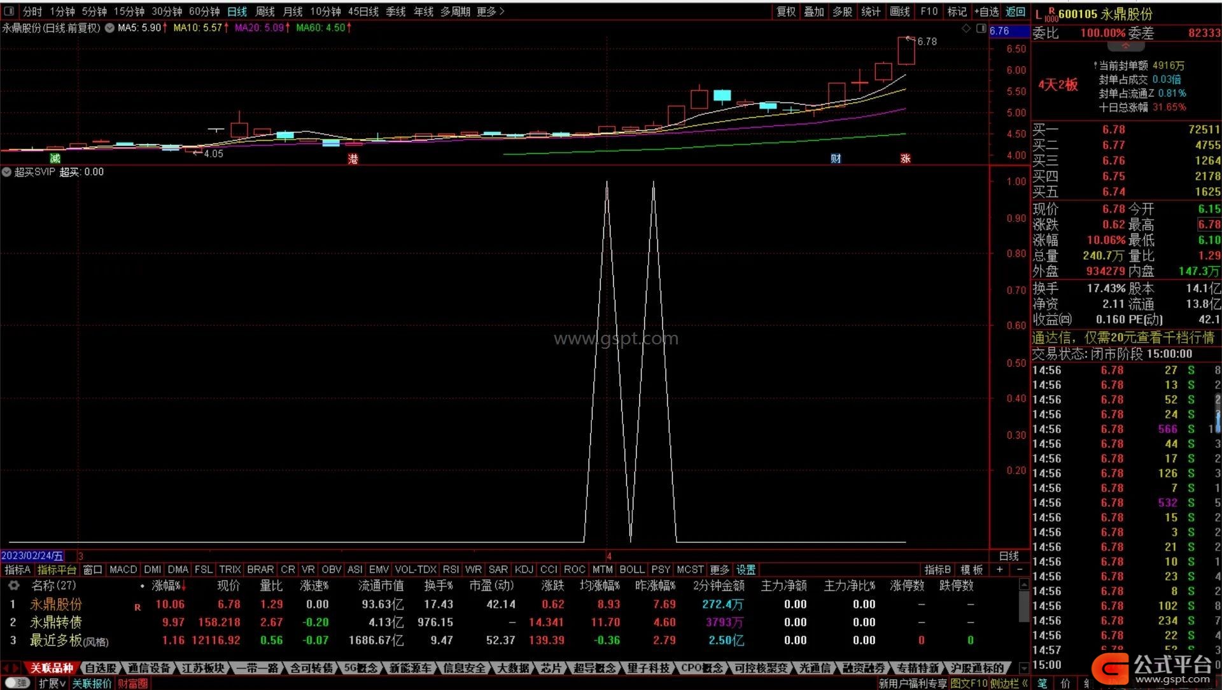Open the 超买SVIP indicator circle menu
Screen dimensions: 1222x690
pos(6,172)
